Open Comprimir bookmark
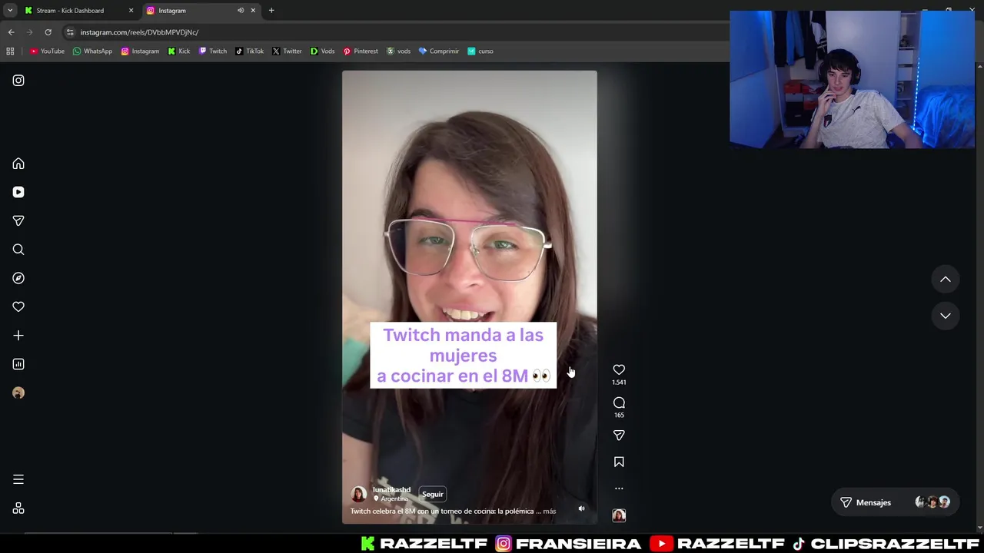 click(x=439, y=51)
